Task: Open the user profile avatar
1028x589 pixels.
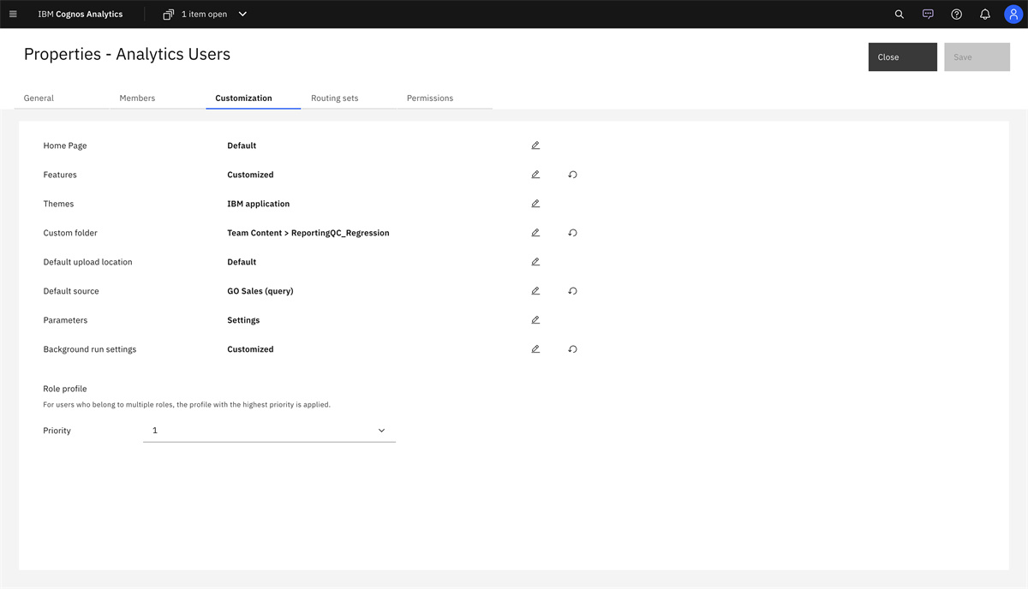Action: (1013, 14)
